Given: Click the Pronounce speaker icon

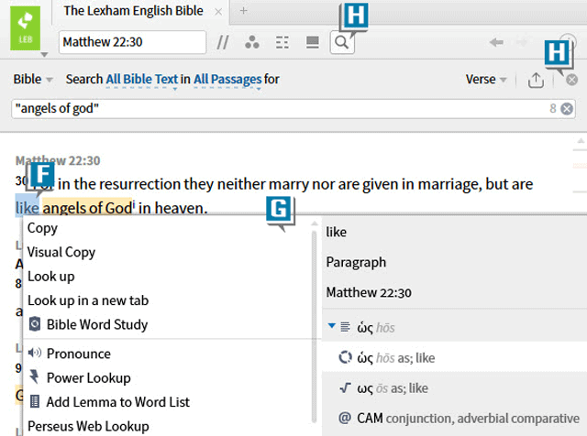Looking at the screenshot, I should coord(35,353).
